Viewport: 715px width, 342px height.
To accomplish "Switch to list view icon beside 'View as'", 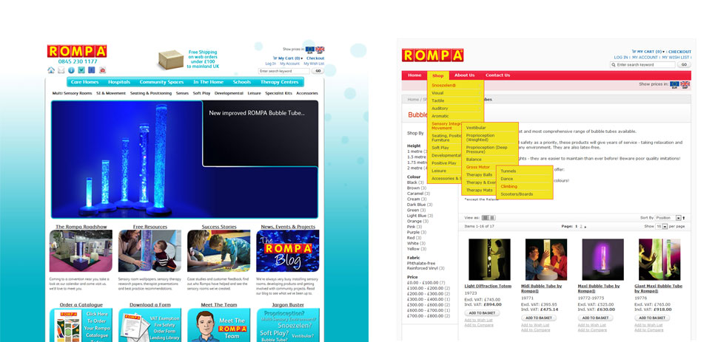I will pos(492,218).
